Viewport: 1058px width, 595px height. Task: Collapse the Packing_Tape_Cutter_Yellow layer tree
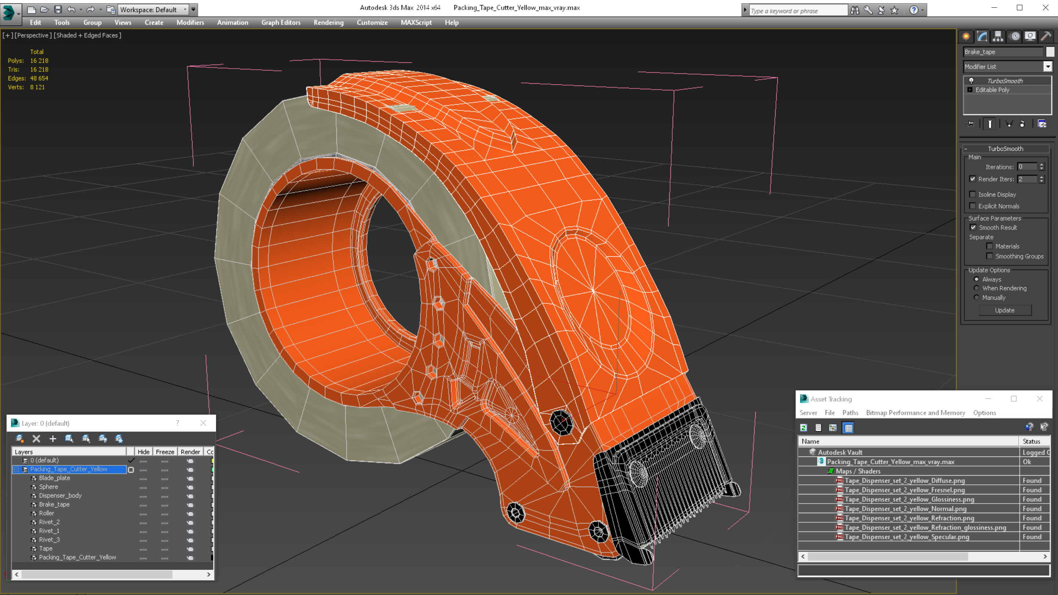point(17,469)
